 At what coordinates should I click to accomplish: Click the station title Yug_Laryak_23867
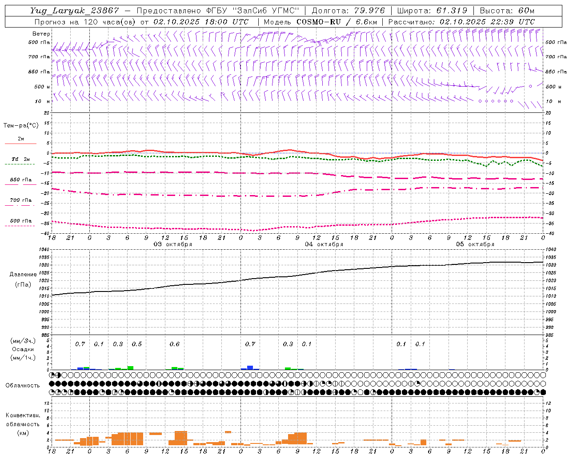(75, 11)
